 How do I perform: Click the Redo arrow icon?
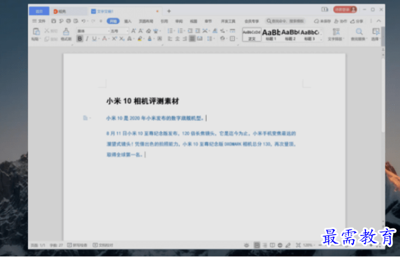coord(93,21)
